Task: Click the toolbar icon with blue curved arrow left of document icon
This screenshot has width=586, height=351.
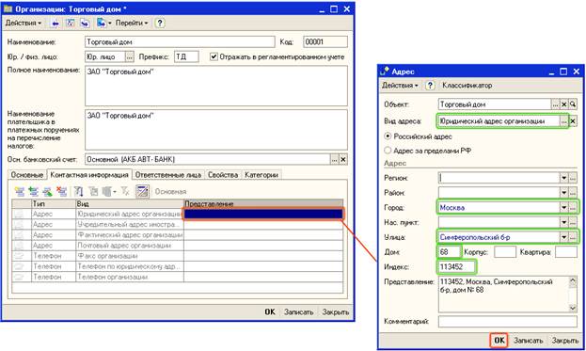Action: point(86,24)
